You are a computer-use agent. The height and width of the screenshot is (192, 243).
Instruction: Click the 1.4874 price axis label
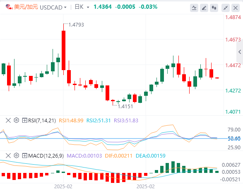coord(233,17)
